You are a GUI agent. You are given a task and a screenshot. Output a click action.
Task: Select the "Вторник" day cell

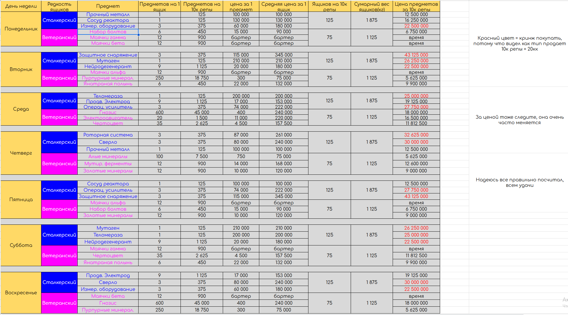click(x=21, y=69)
